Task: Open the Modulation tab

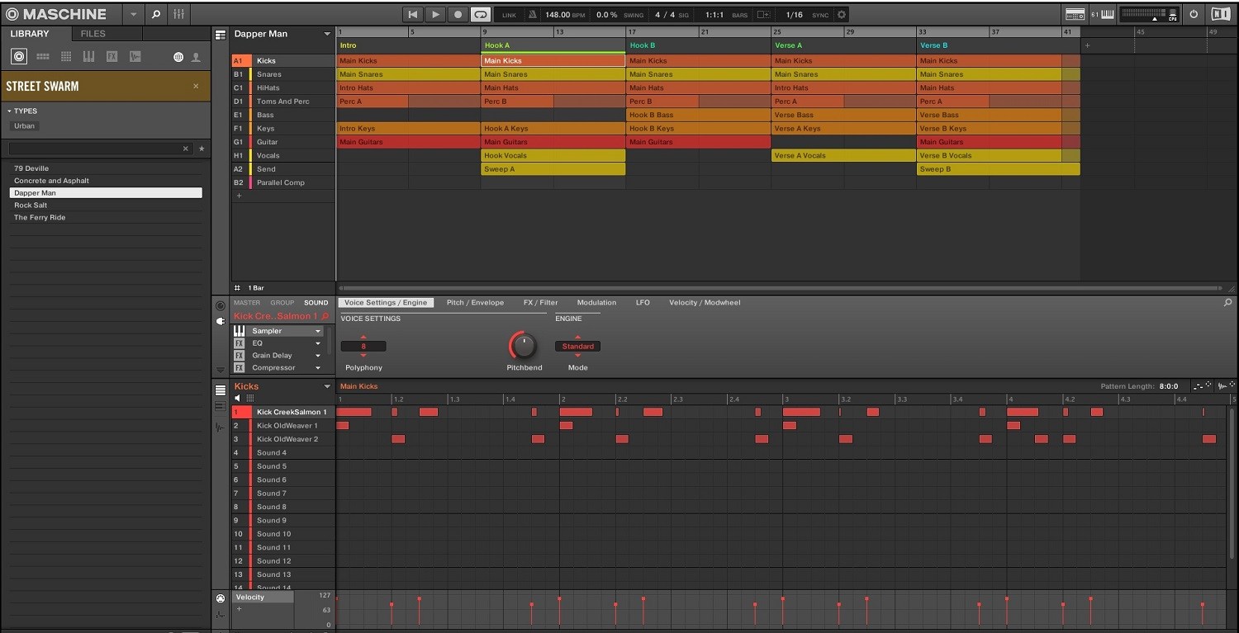Action: pyautogui.click(x=596, y=303)
